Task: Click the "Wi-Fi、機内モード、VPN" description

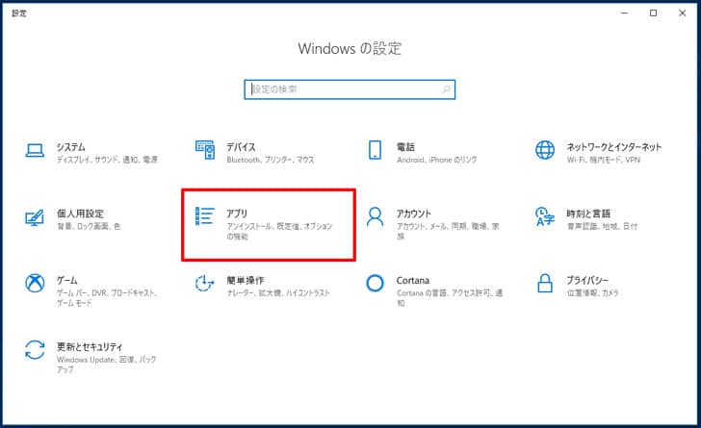Action: click(604, 160)
